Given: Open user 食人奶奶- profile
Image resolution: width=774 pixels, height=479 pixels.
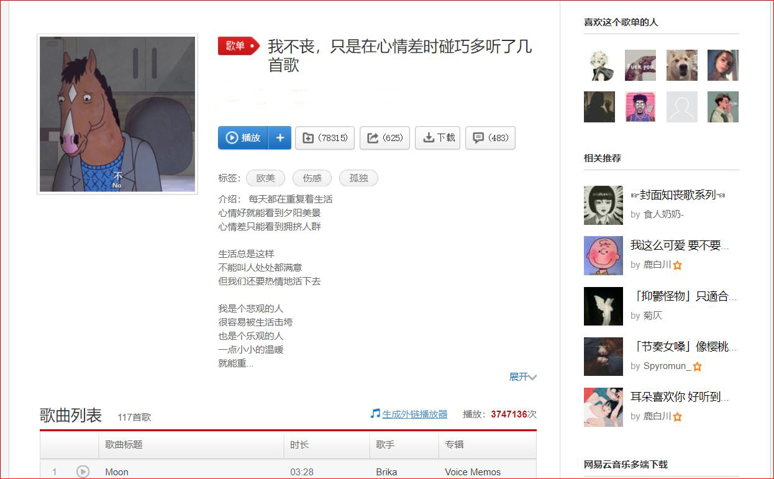Looking at the screenshot, I should coord(663,214).
